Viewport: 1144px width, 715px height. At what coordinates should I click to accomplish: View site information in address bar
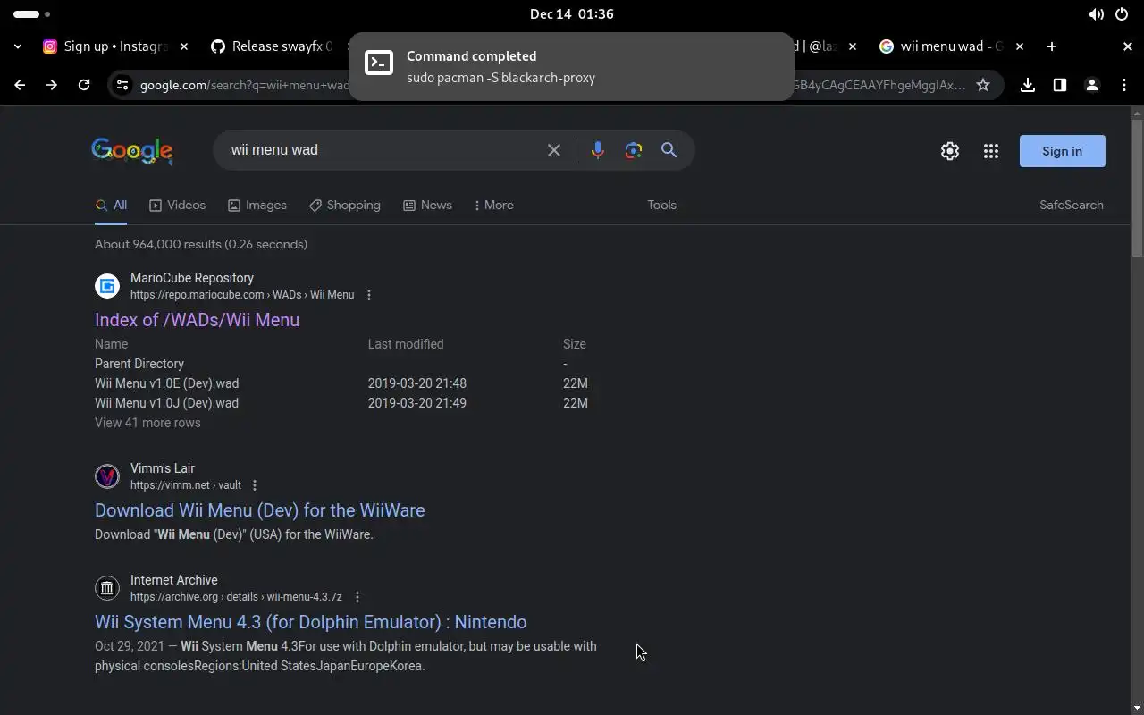coord(122,85)
